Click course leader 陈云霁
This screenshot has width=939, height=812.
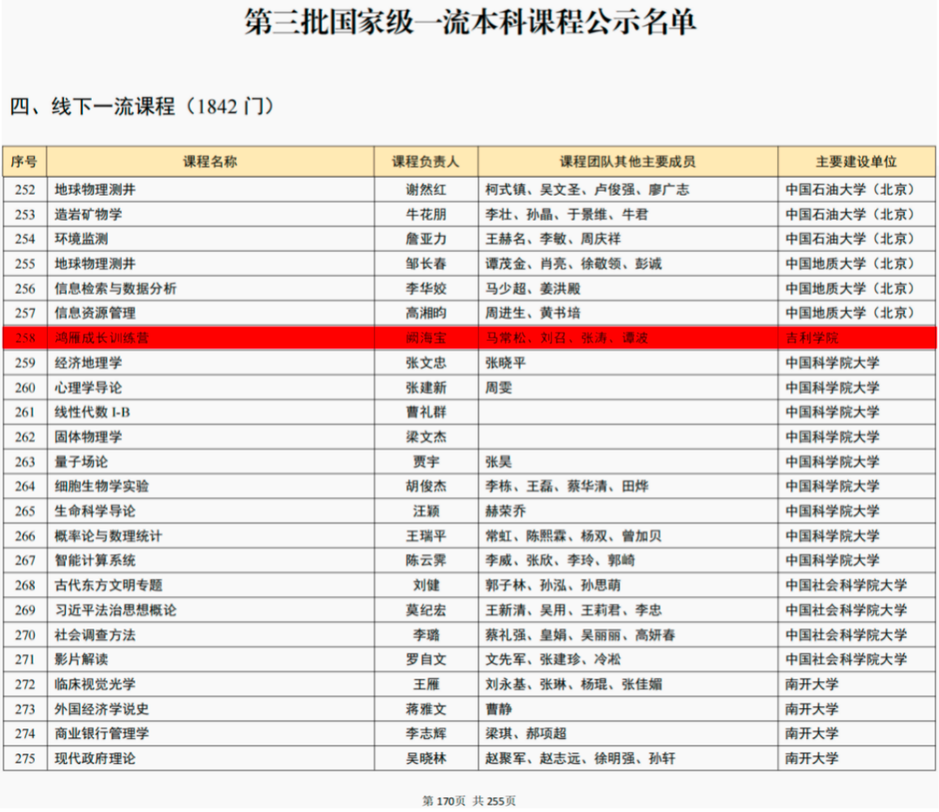[x=426, y=560]
